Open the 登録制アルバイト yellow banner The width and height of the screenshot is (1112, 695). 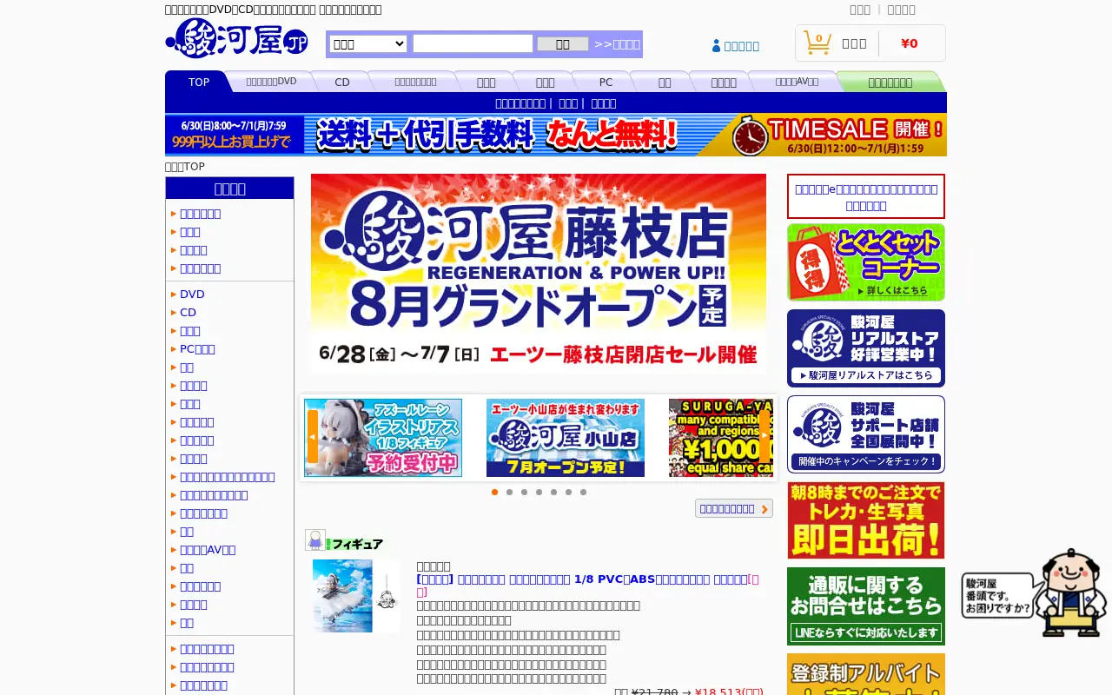coord(866,674)
